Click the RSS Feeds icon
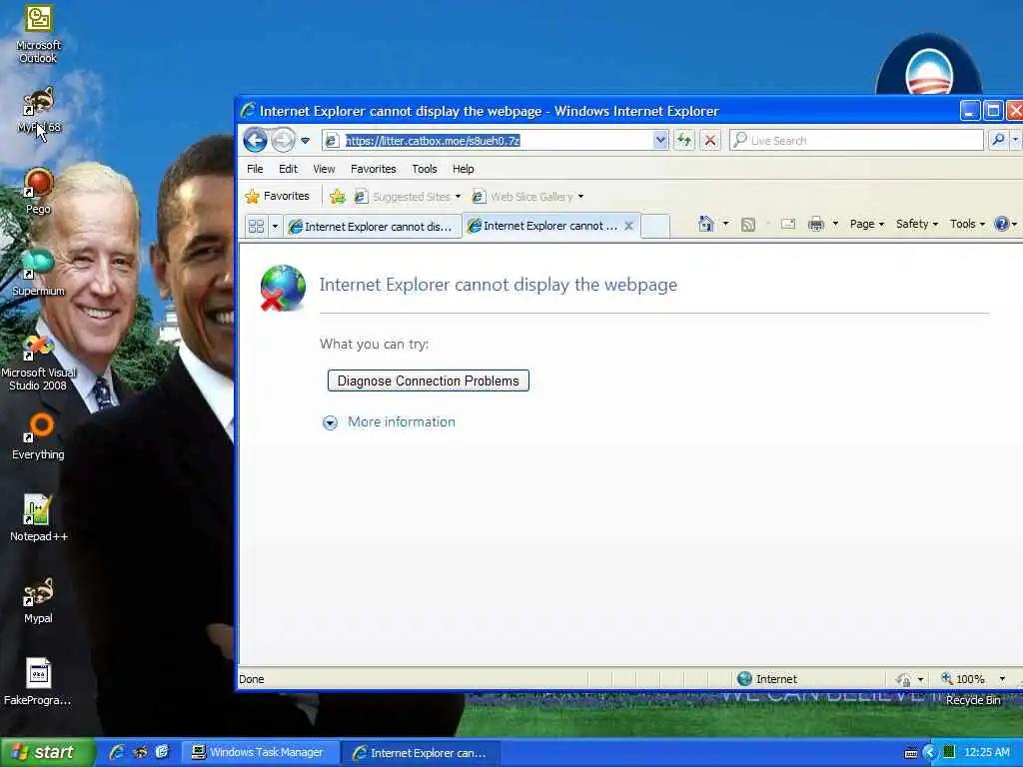Screen dimensions: 1023x767 748,225
